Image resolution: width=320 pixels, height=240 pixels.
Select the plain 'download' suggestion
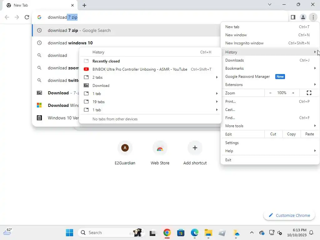[x=56, y=55]
